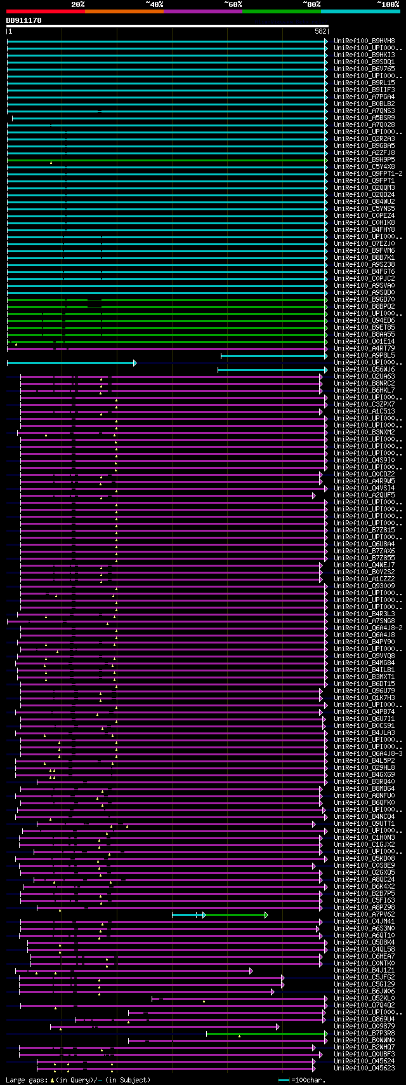
Task: Click the white query ruler bar
Action: [167, 26]
